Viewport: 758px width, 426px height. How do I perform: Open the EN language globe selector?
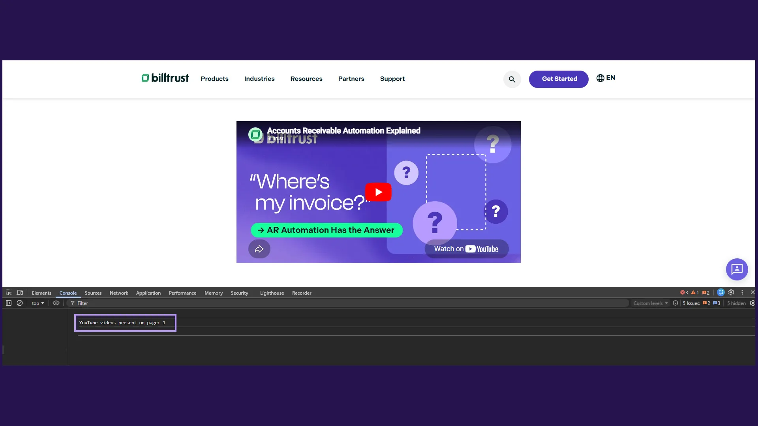606,78
